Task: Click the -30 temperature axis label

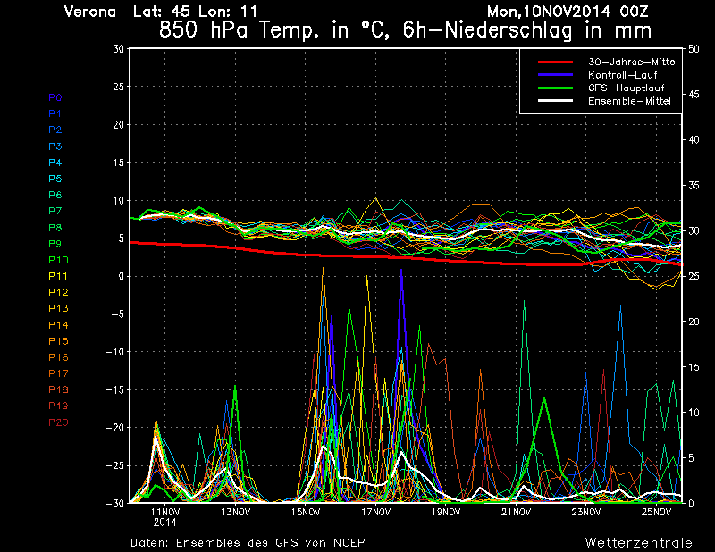Action: [x=115, y=503]
